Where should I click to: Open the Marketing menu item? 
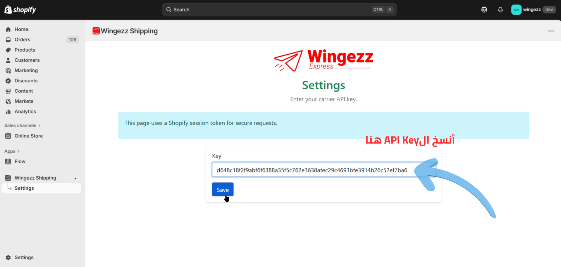[x=26, y=70]
